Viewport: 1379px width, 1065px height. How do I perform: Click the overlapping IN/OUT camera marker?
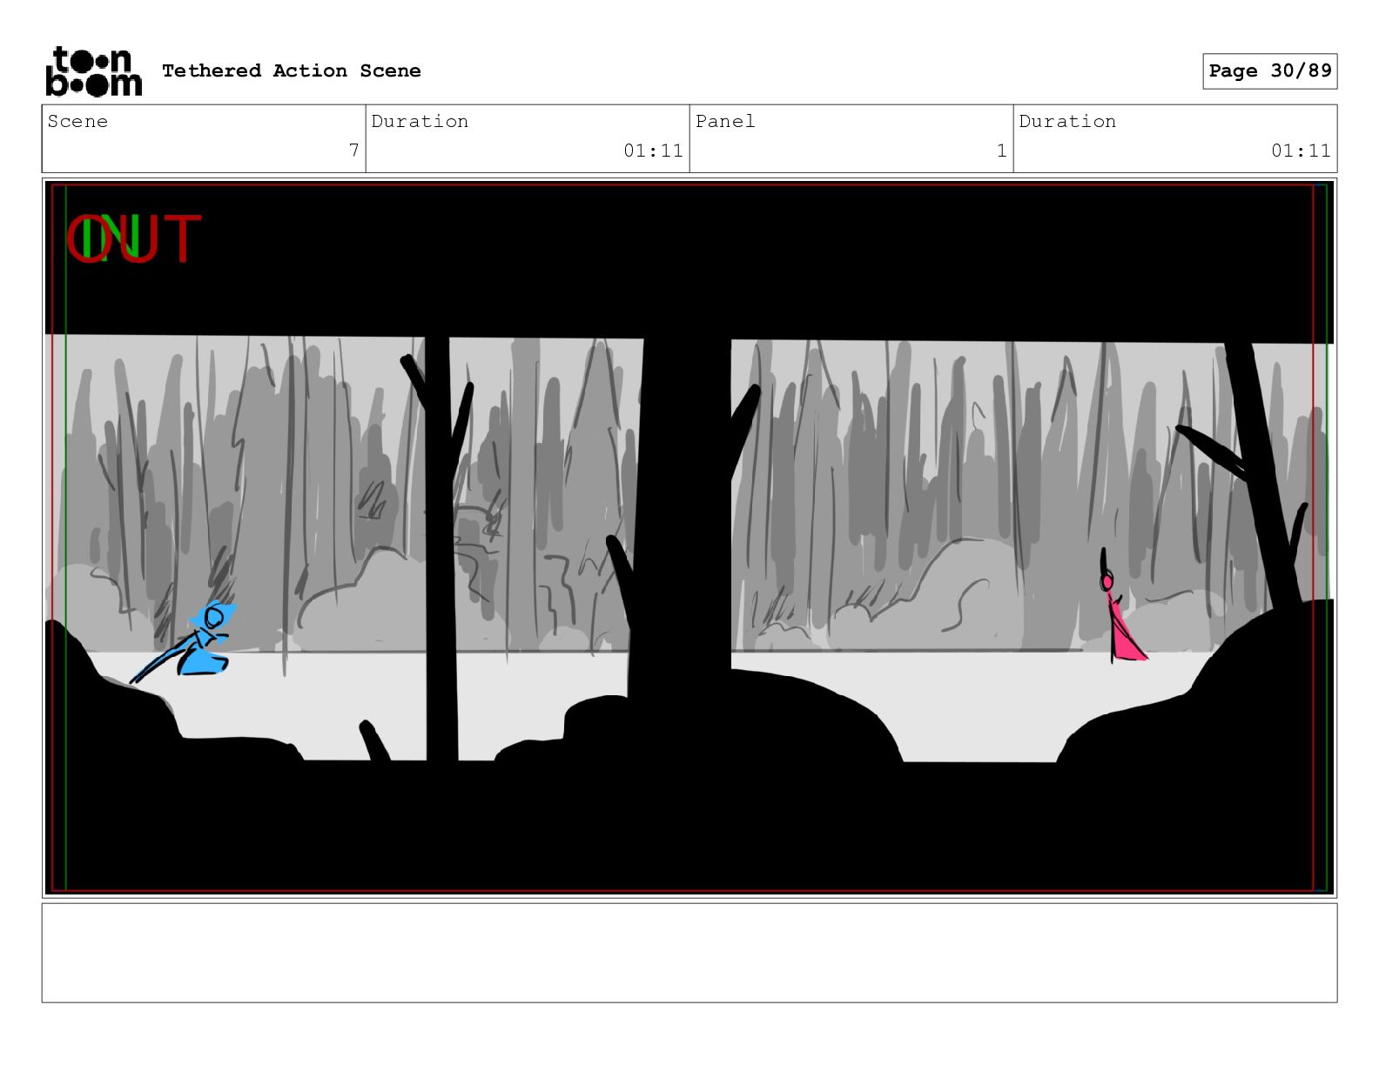[x=133, y=238]
